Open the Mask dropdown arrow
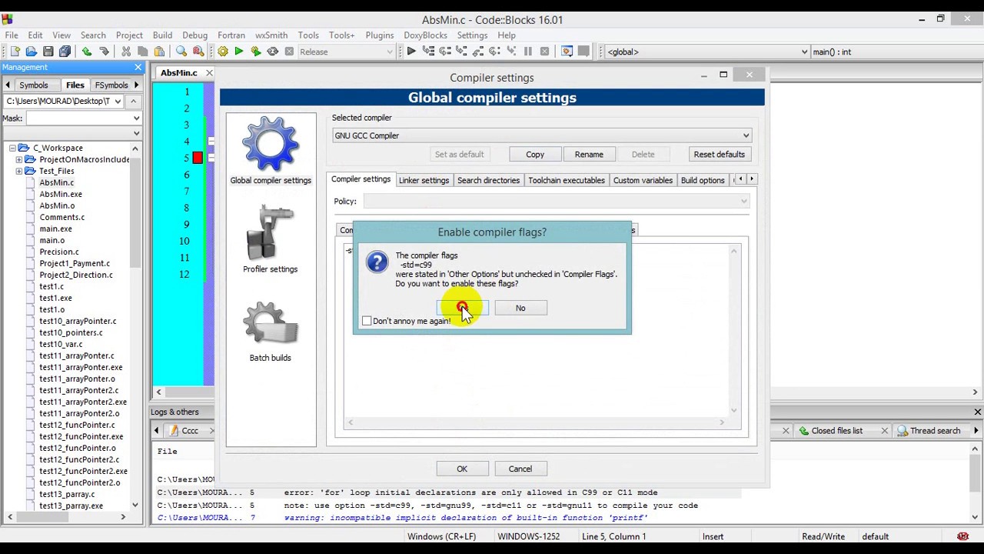984x554 pixels. tap(136, 118)
